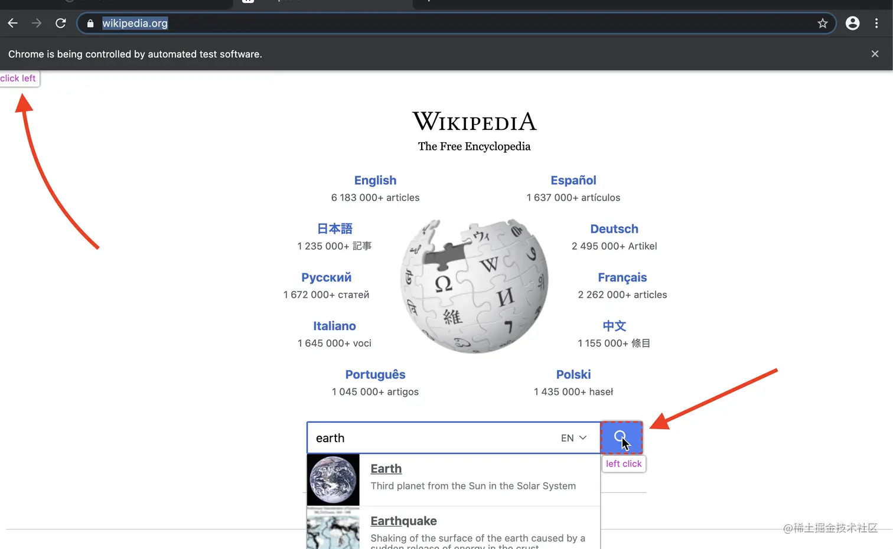Click '1 435 000+ haseł' text

(573, 392)
